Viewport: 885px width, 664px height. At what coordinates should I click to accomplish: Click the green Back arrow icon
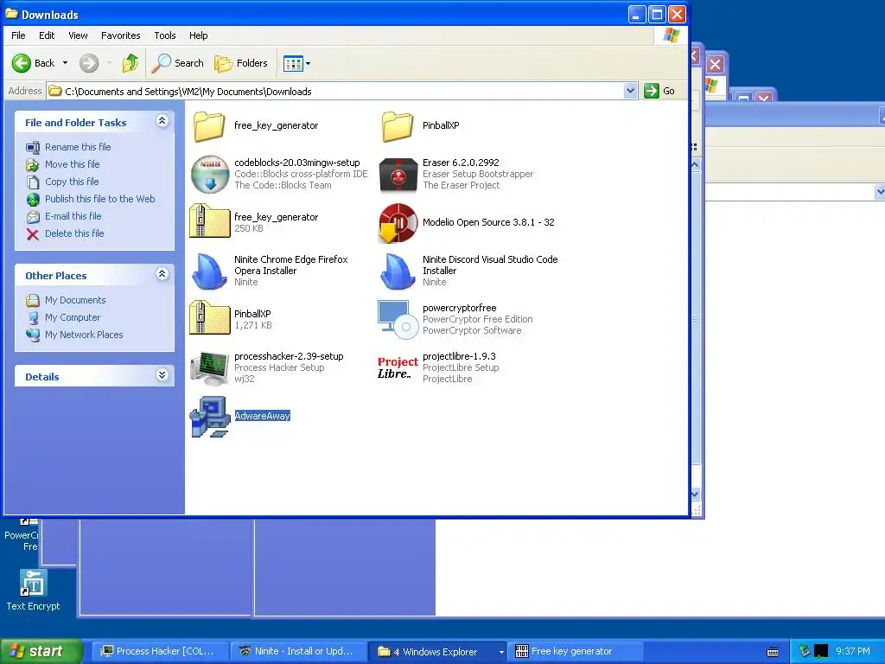(x=22, y=63)
